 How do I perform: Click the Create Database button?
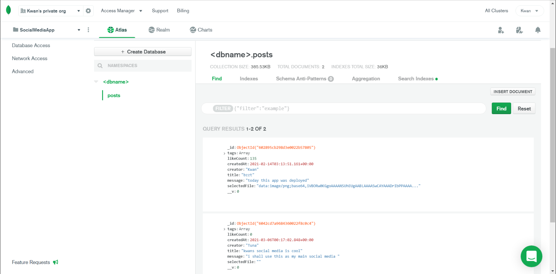pos(143,52)
